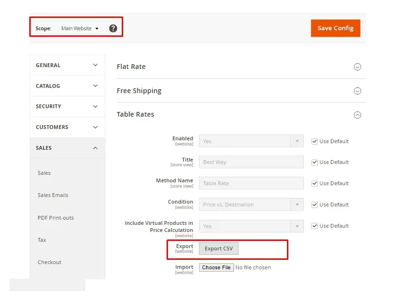Open the Tax settings page
The height and width of the screenshot is (291, 395).
point(42,240)
